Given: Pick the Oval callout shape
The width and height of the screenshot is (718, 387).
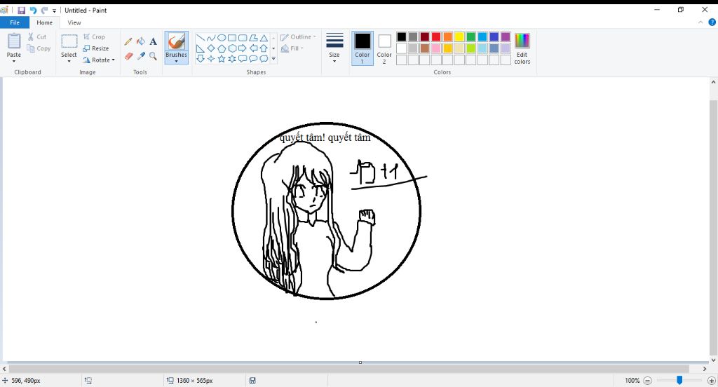Looking at the screenshot, I should [253, 59].
